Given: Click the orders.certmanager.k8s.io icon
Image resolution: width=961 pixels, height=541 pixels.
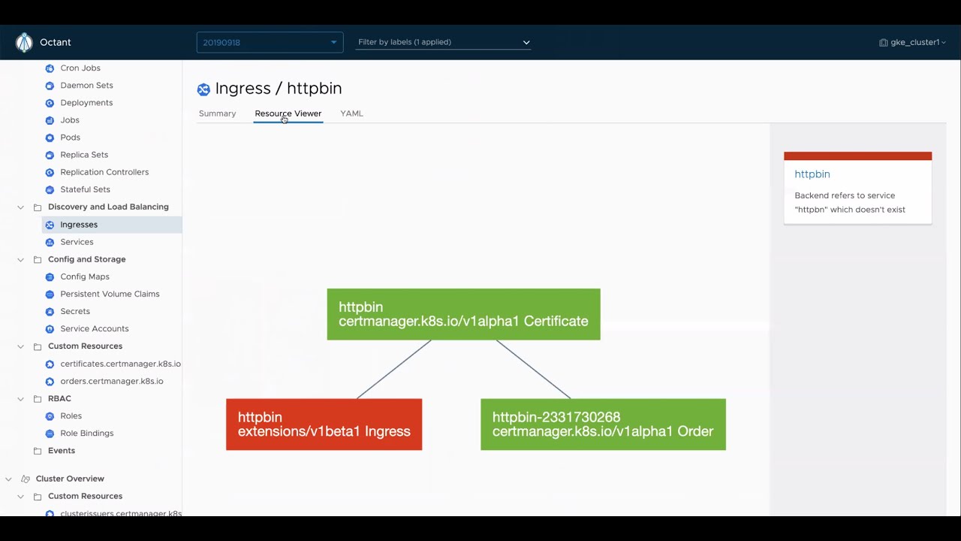Looking at the screenshot, I should pos(50,381).
